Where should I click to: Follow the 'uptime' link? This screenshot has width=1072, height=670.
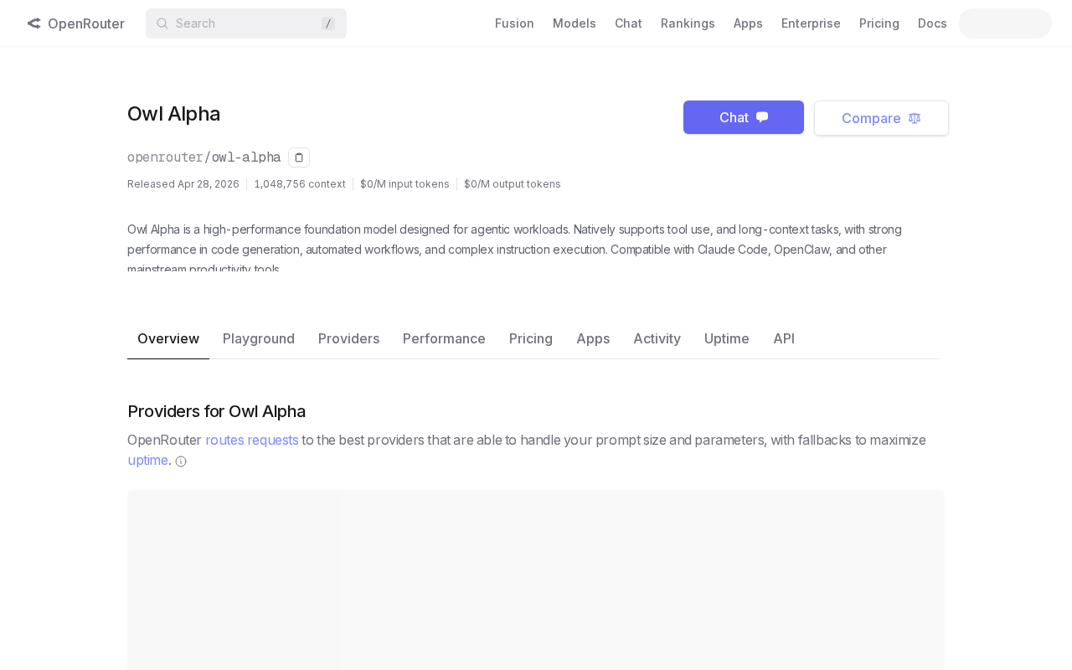pyautogui.click(x=147, y=460)
